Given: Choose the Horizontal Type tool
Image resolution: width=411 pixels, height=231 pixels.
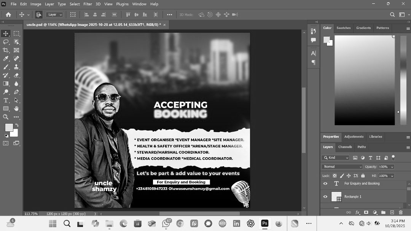Looking at the screenshot, I should [5, 100].
